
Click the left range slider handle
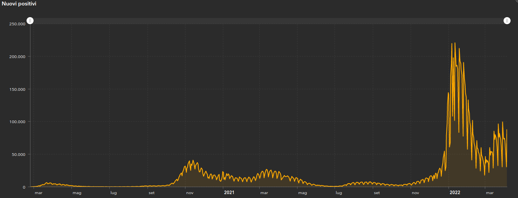pos(30,21)
